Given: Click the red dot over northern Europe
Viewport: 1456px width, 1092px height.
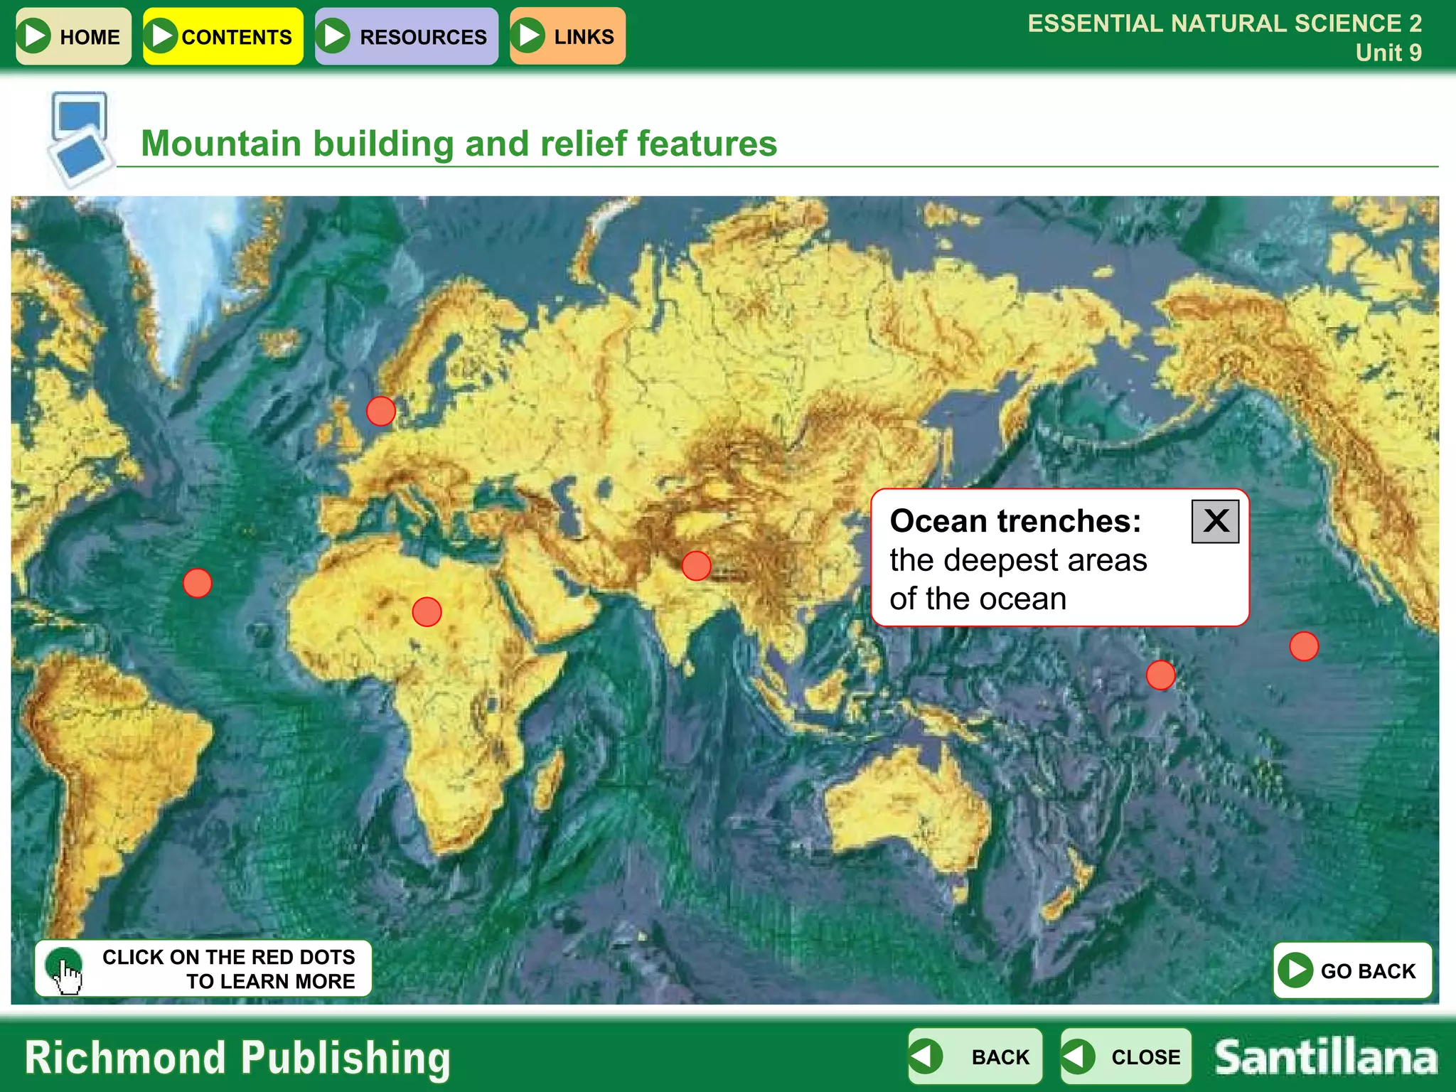Looking at the screenshot, I should pos(381,411).
